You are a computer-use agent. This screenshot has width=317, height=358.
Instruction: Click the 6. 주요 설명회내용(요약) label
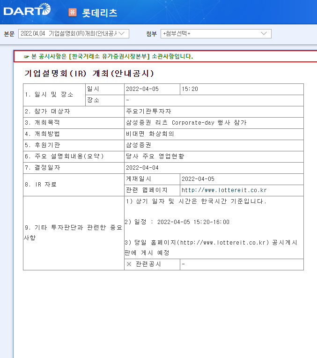click(x=64, y=156)
